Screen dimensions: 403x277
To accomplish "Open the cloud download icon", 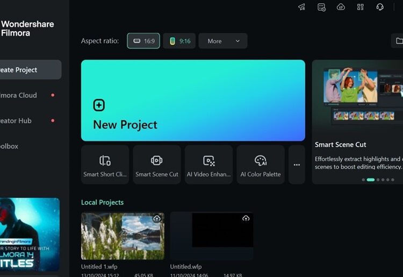I will 341,7.
